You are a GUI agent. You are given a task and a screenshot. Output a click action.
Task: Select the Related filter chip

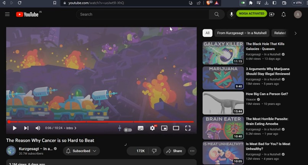coord(280,33)
